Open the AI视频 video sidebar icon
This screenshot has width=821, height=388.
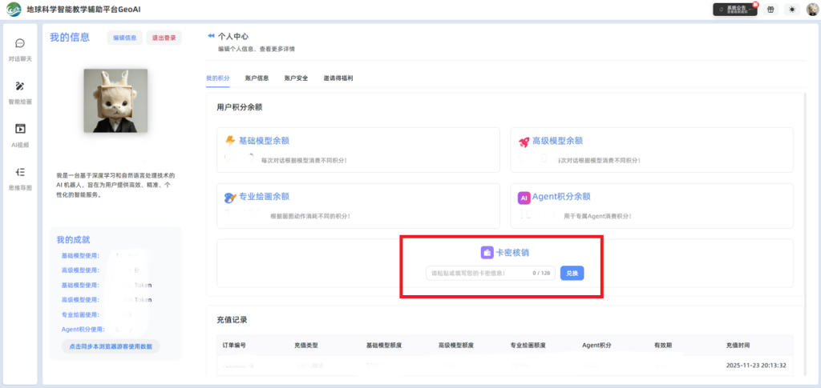21,130
